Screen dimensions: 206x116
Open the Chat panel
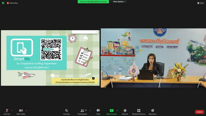[x=98, y=112]
